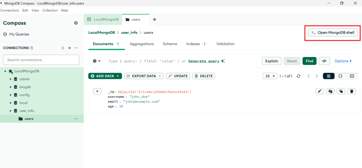Screen dimensions: 362x168
Task: Clone the john_doe document
Action: point(341,91)
